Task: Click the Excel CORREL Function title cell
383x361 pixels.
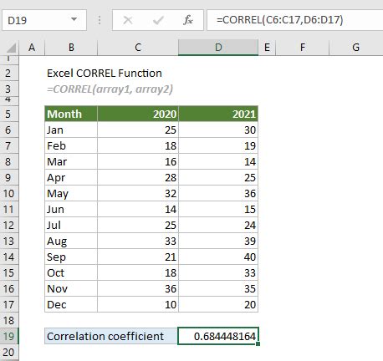Action: point(105,74)
